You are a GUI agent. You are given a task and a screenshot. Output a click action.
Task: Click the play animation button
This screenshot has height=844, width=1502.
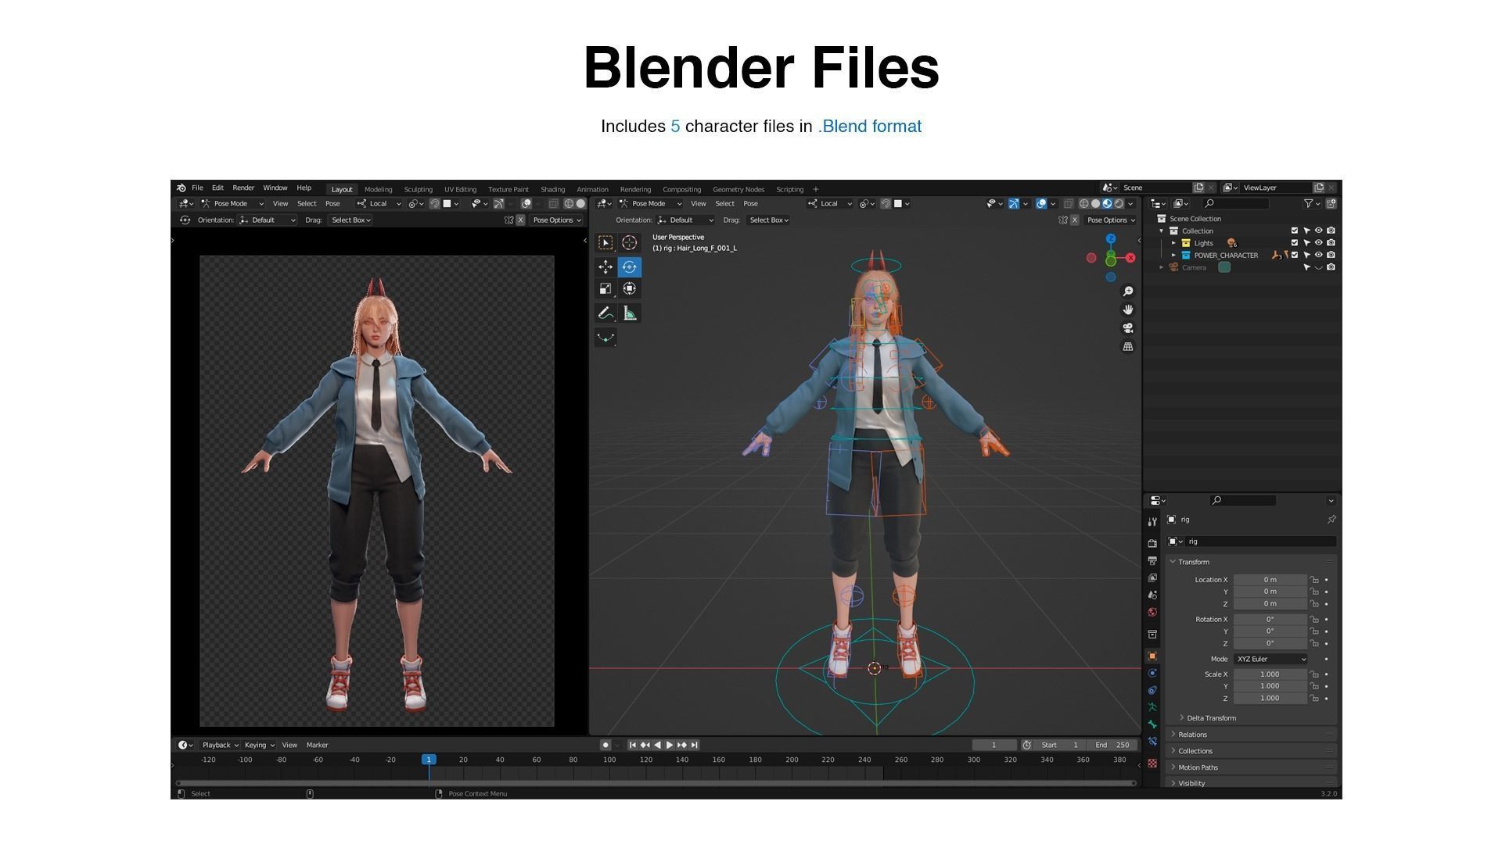(x=670, y=746)
